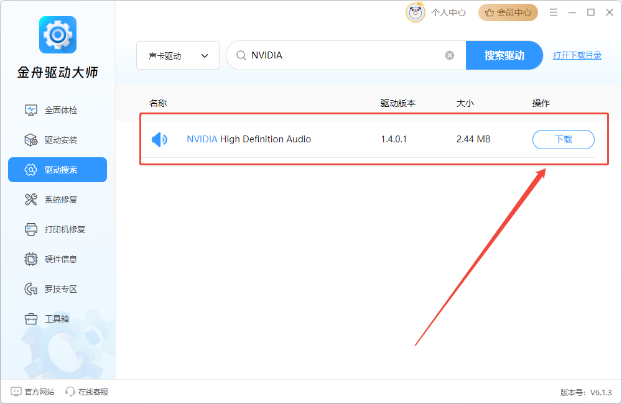Open the 打开下载目录 download folder link
Viewport: 622px width, 404px height.
tap(577, 55)
